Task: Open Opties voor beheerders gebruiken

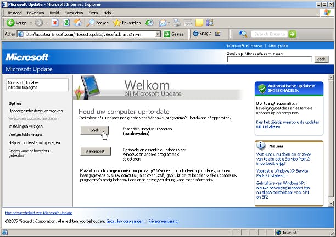Action: pyautogui.click(x=29, y=153)
